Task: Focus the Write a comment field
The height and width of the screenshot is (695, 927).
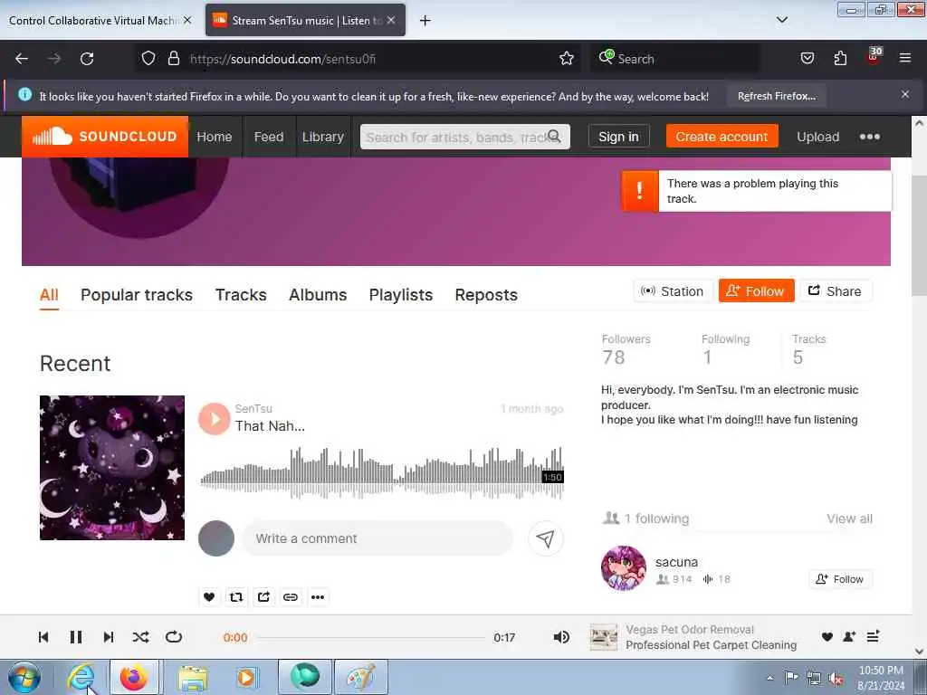Action: coord(377,538)
